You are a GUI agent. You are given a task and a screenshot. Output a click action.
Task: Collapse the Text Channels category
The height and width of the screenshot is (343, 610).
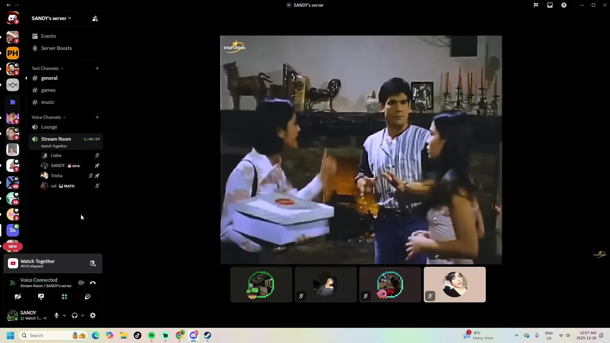tap(47, 68)
